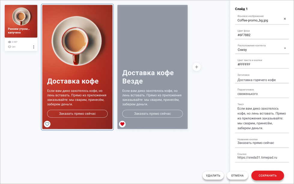Viewport: 294px width, 184px height.
Task: Toggle the empty heart on coffee slide
Action: [47, 124]
